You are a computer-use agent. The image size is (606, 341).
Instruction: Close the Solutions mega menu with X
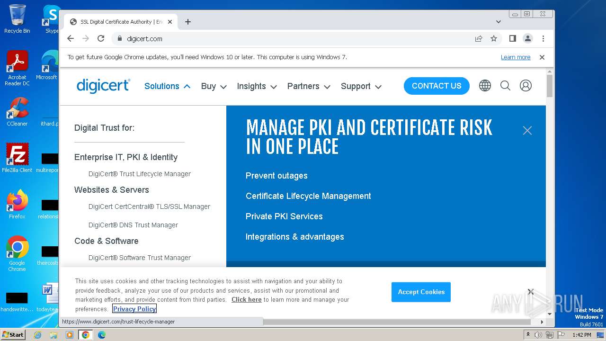click(x=527, y=131)
